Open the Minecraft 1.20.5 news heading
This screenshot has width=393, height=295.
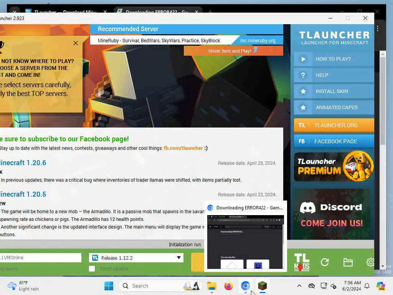(23, 194)
